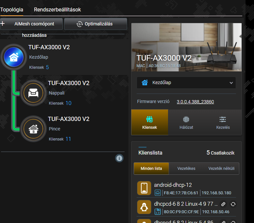Select the Nappali node sofa icon
Screen dimensions: 254x223
click(33, 93)
